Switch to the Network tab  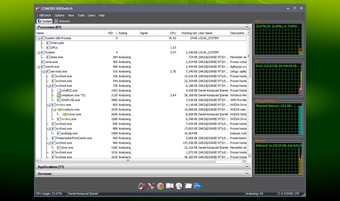(62, 21)
